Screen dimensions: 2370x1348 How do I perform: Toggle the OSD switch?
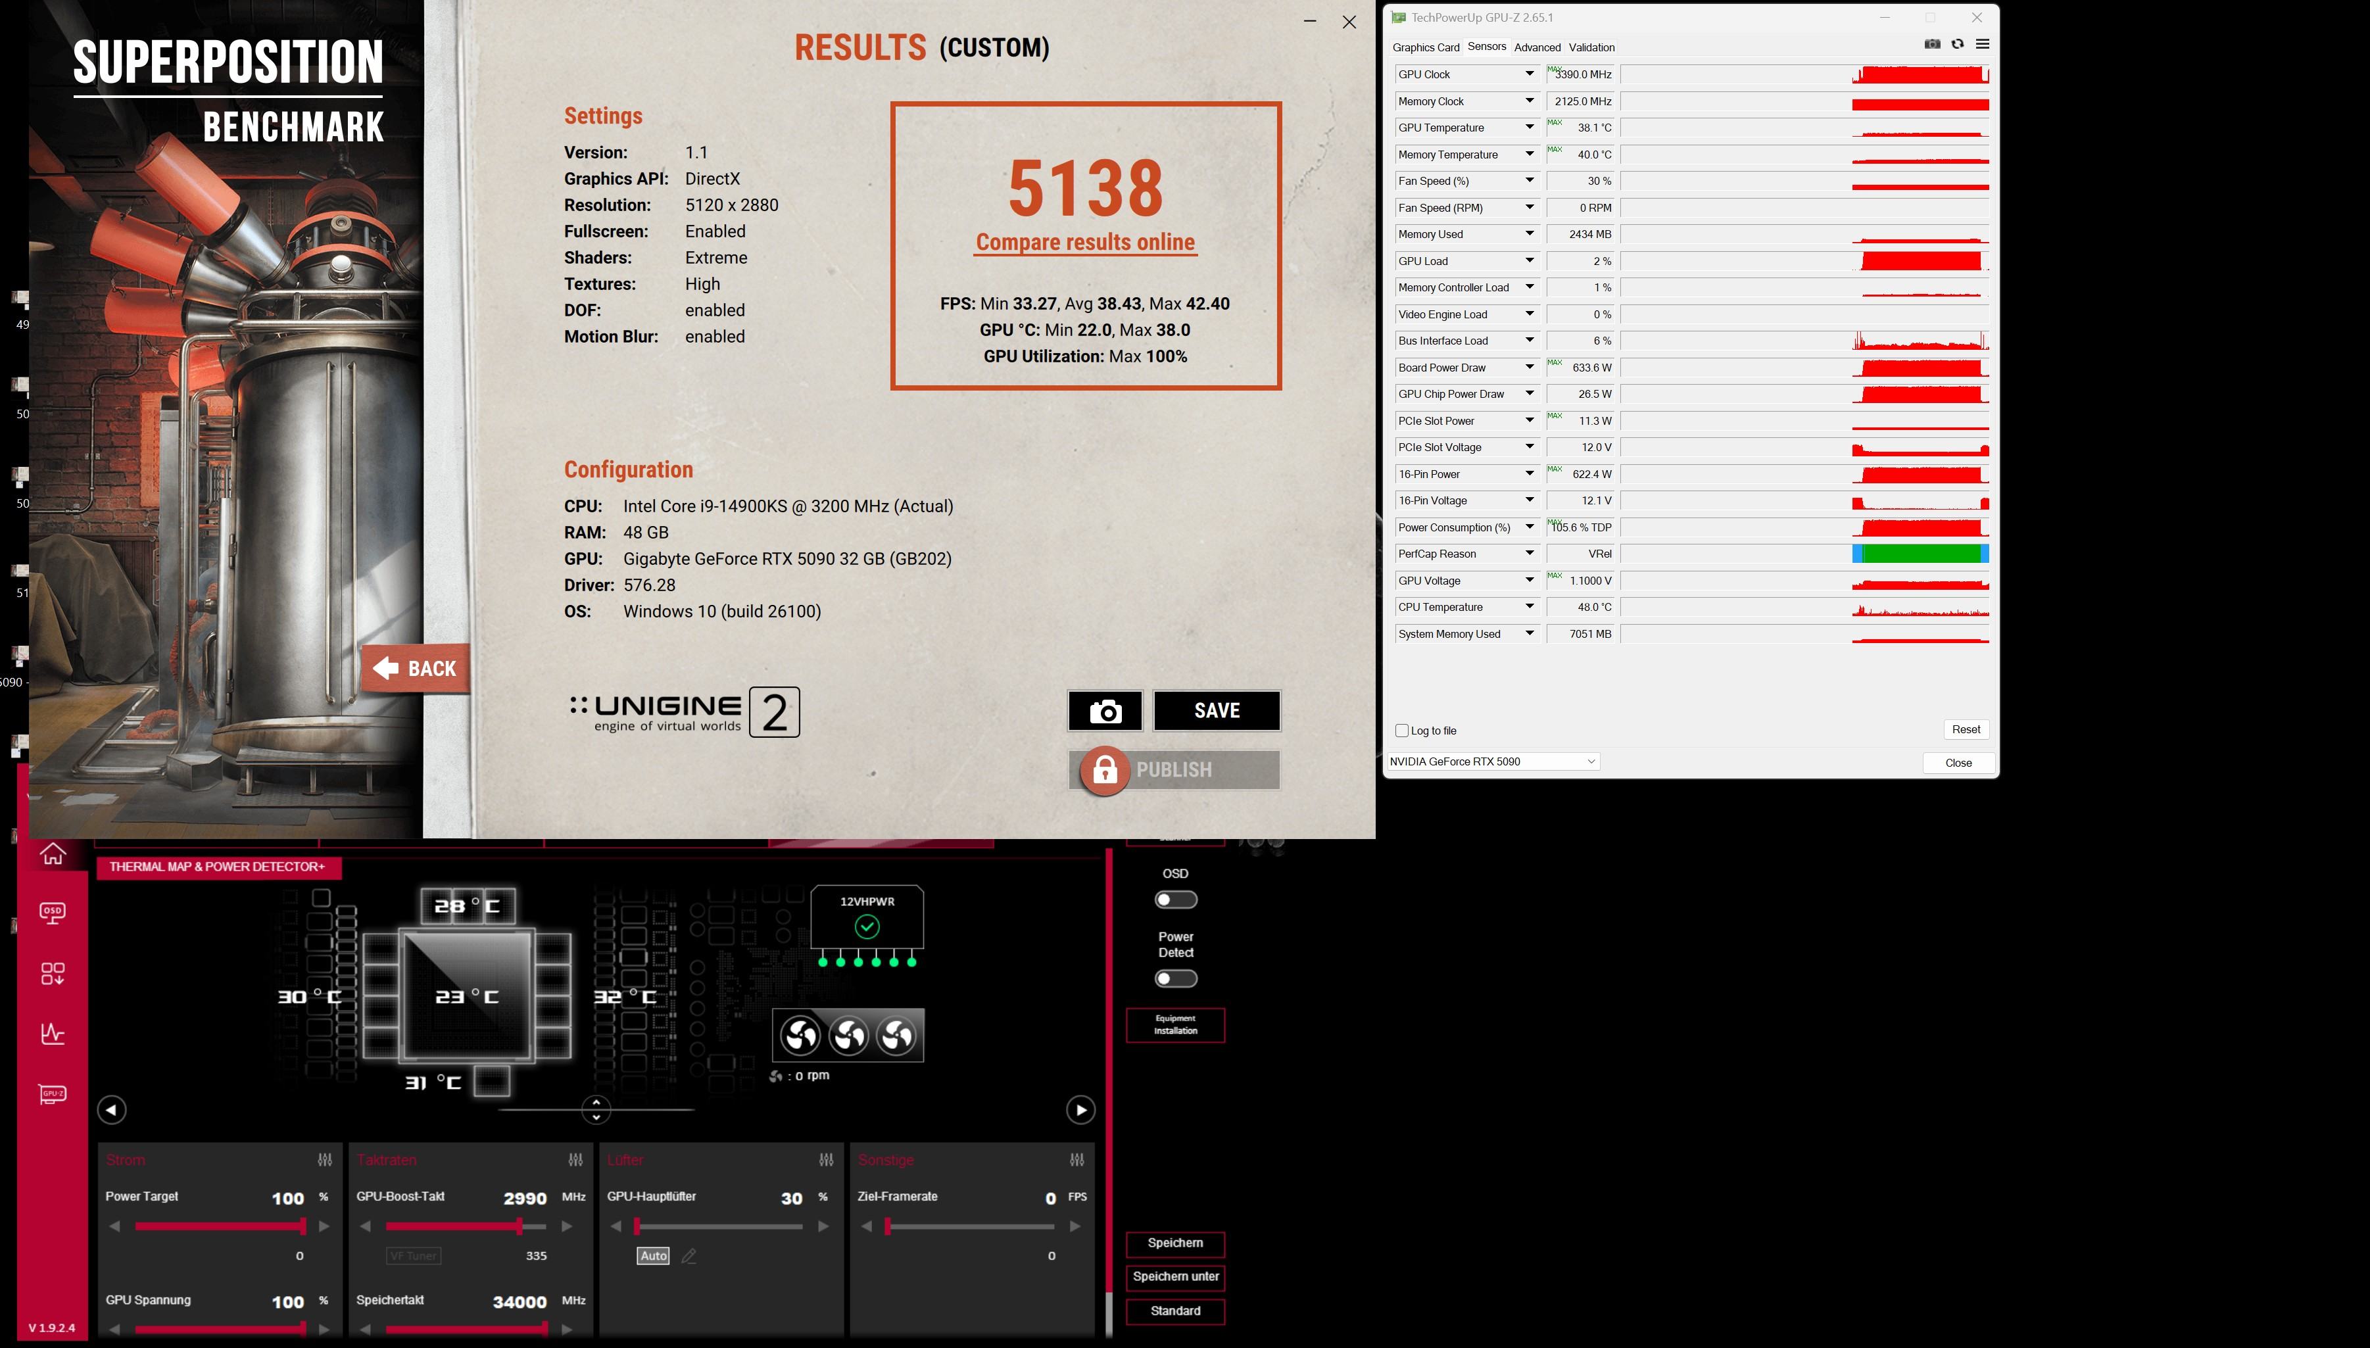(x=1176, y=900)
